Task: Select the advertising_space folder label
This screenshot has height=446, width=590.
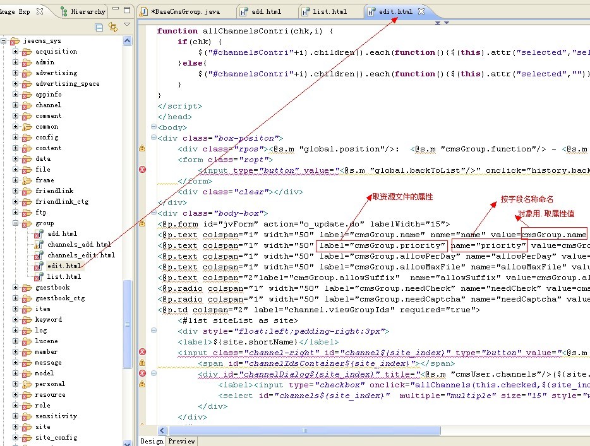Action: point(68,83)
